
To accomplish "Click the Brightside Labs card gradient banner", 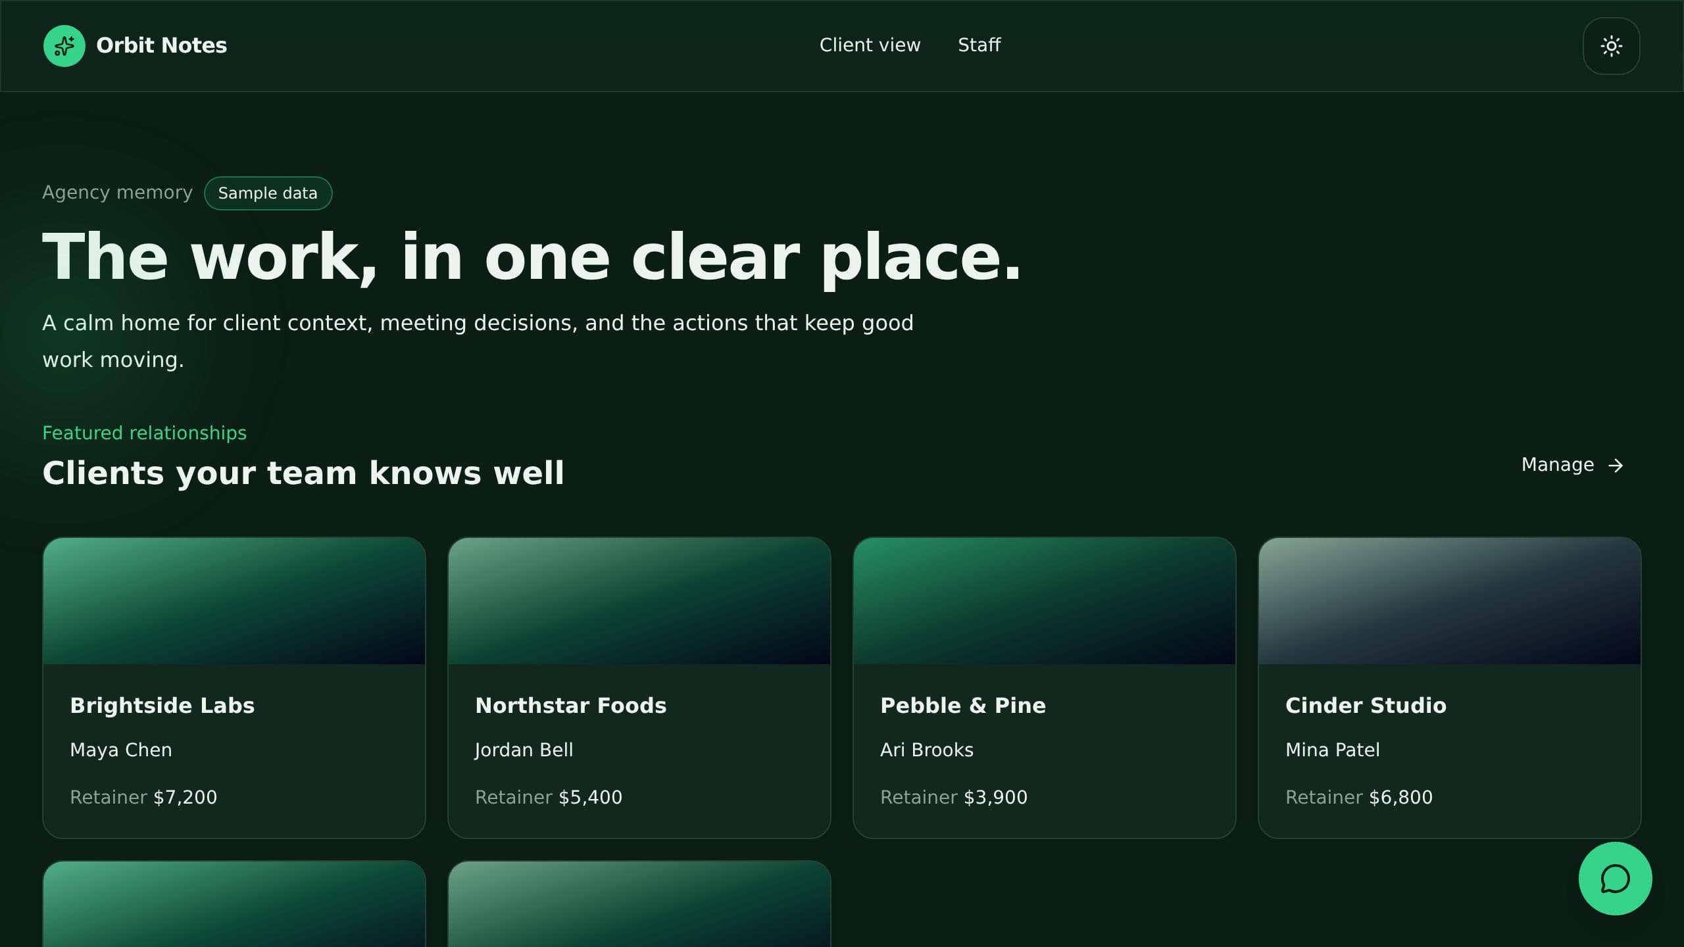I will 234,601.
